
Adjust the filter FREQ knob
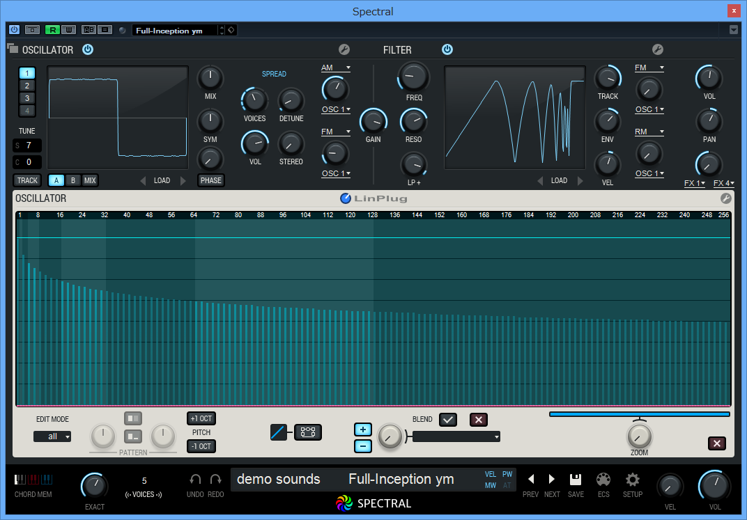pos(413,77)
